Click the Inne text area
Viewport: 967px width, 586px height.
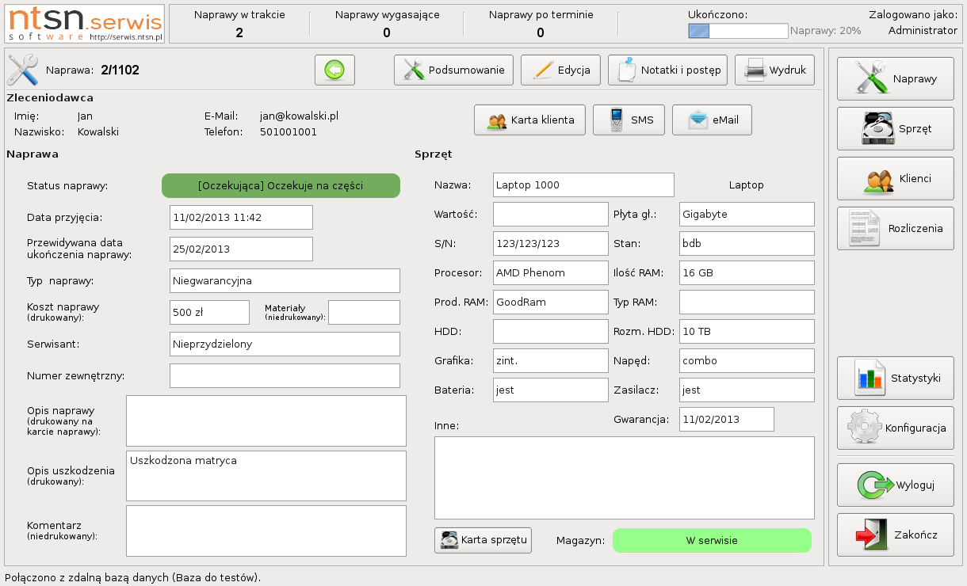pos(625,478)
